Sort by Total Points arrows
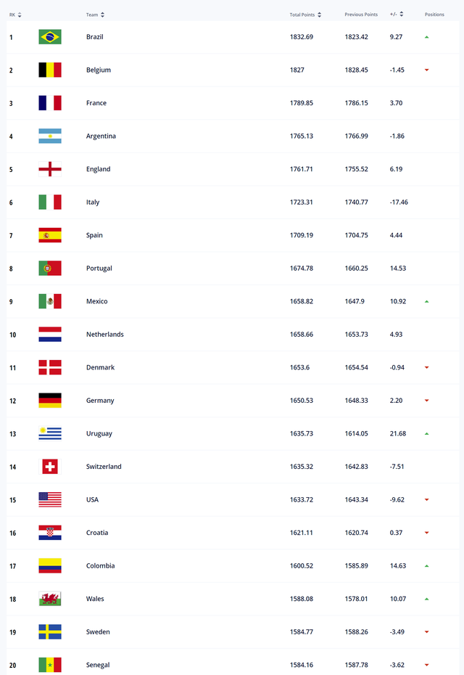This screenshot has height=675, width=464. [319, 15]
